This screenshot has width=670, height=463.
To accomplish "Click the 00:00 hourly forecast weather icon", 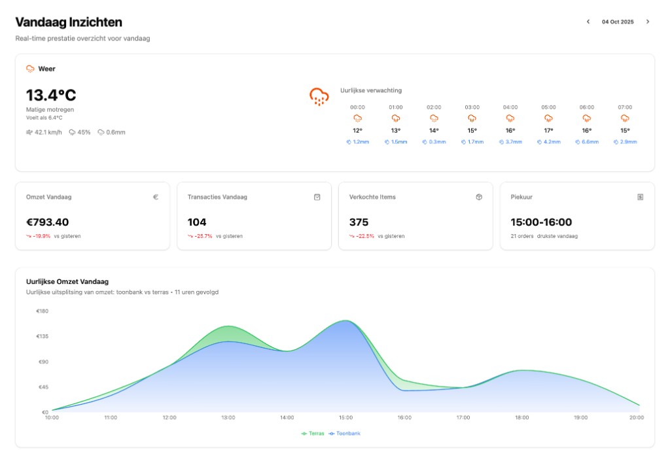I will coord(358,118).
